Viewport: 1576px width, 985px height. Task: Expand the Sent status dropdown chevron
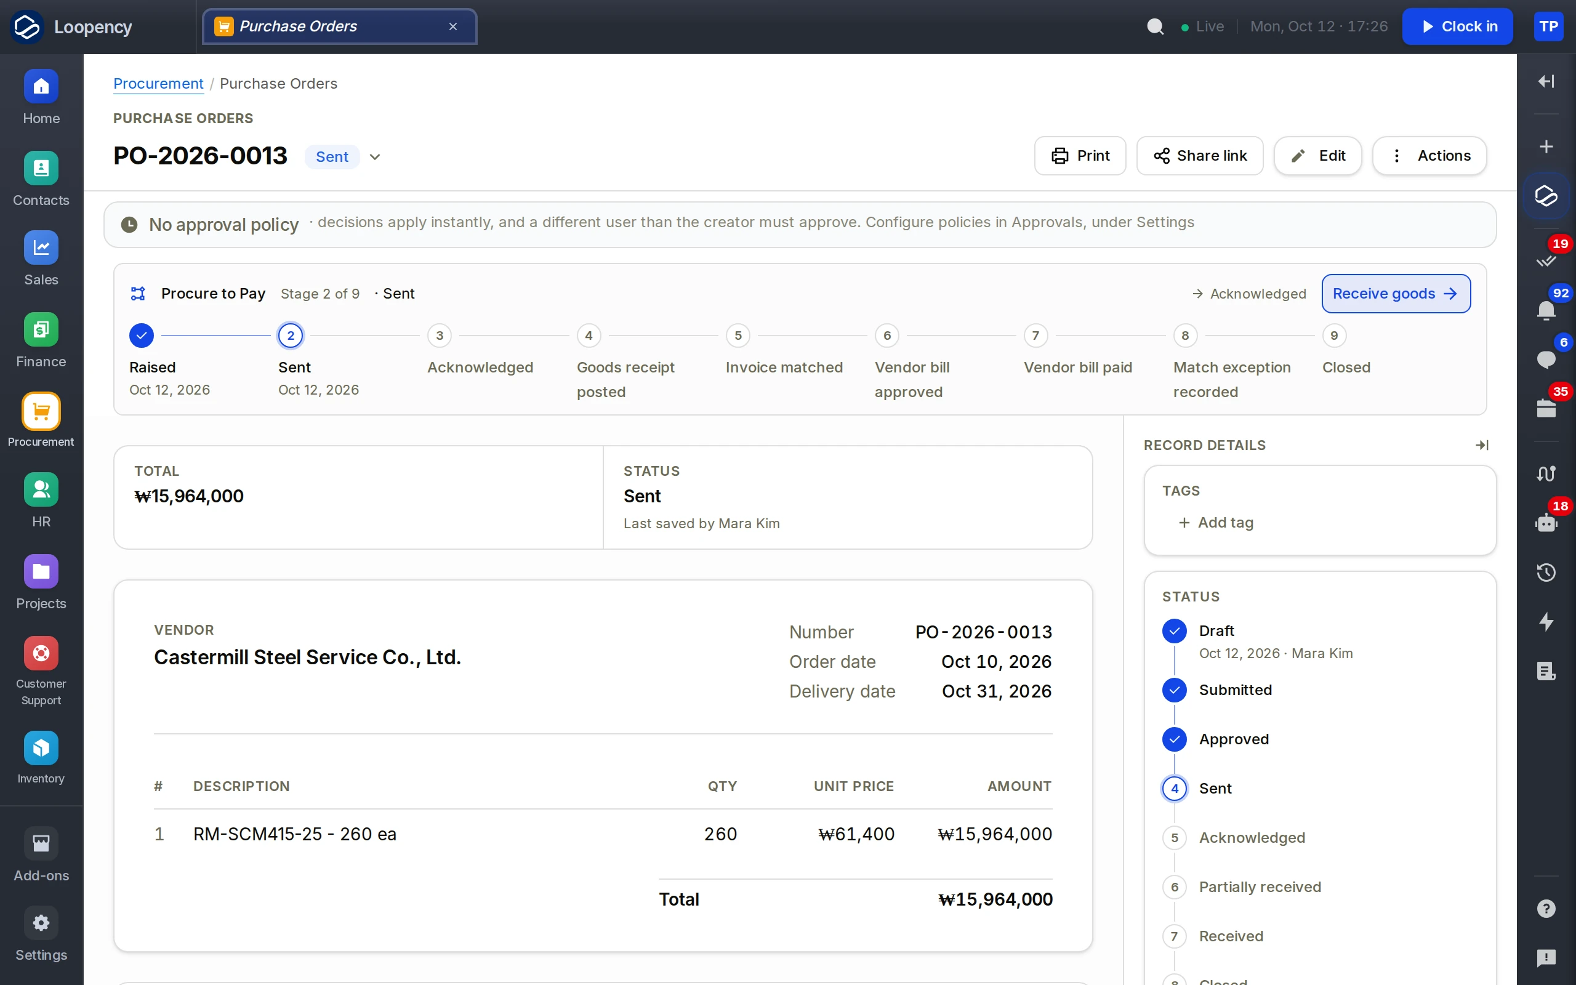point(374,157)
